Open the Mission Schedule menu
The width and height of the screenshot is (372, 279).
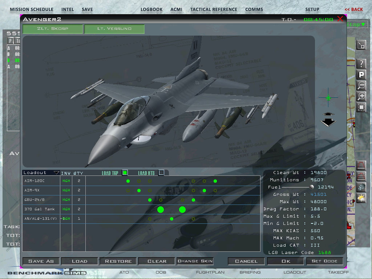coord(32,9)
